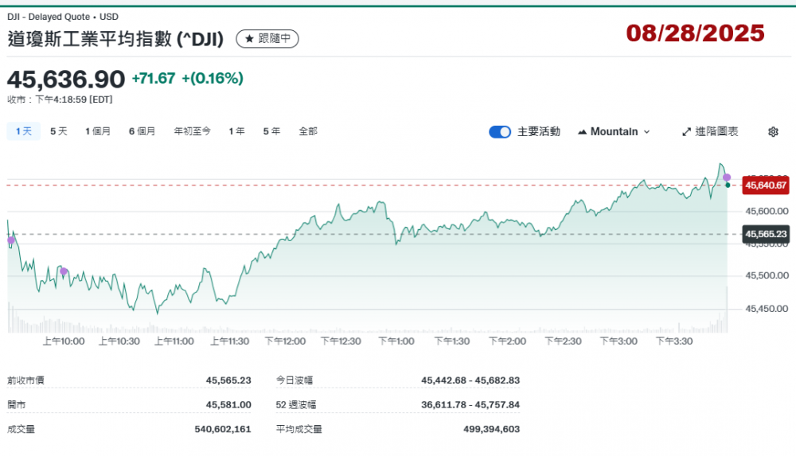Show 全部 full history range
The image size is (796, 456).
pos(308,131)
